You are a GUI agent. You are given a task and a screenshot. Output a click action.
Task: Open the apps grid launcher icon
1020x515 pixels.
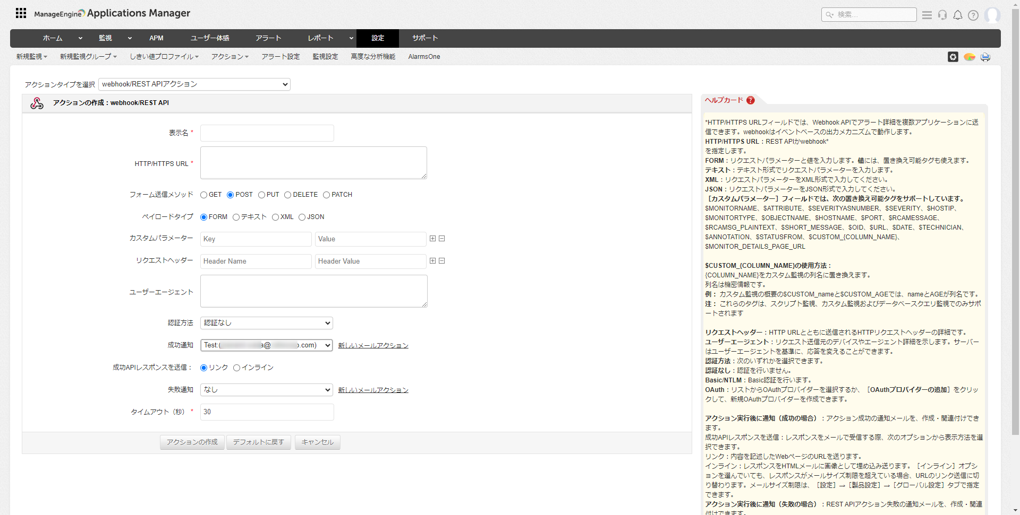(x=21, y=13)
